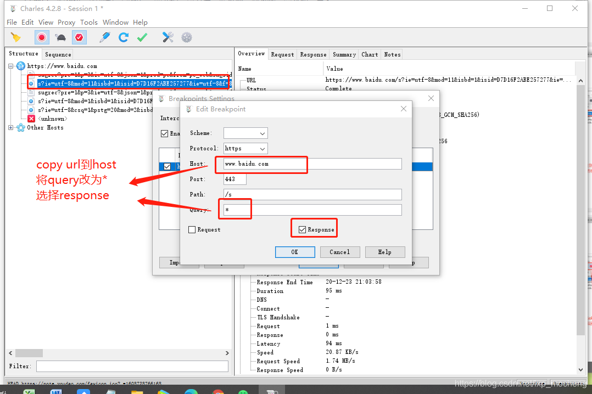Repeat the request with the blue refresh icon
Screen dimensions: 592x394
click(124, 37)
